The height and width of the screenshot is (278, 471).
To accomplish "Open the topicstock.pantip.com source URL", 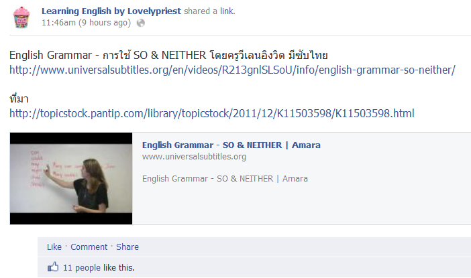I will tap(212, 113).
